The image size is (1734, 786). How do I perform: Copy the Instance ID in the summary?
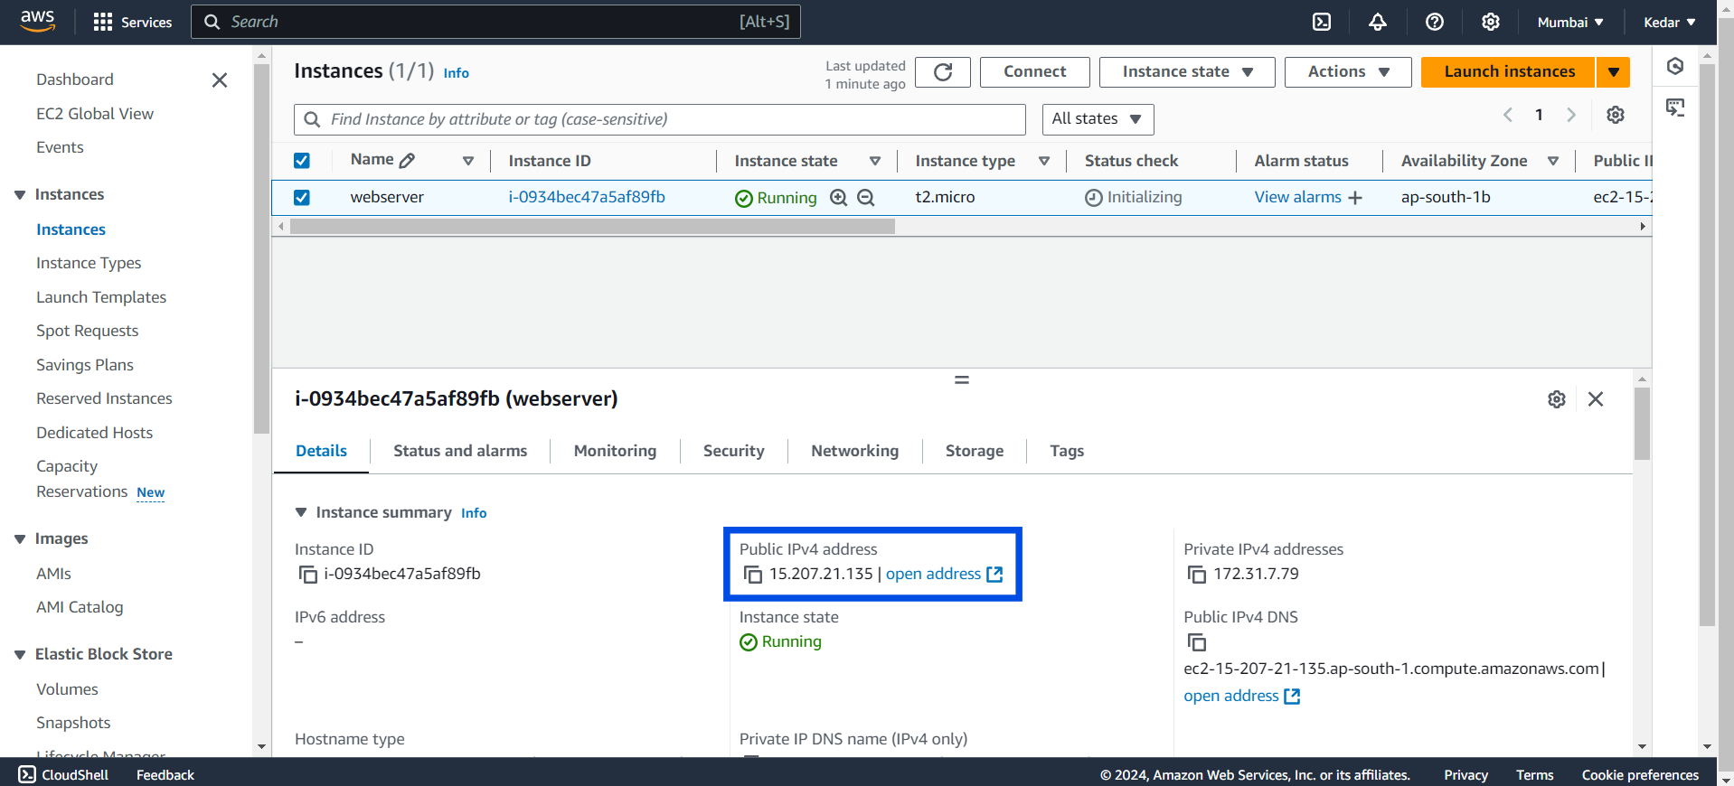pos(308,575)
